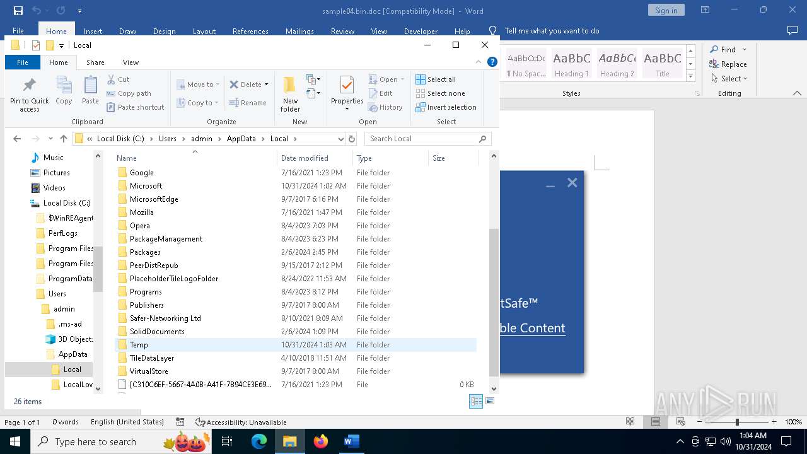Click the Refresh button beside address bar
Image resolution: width=807 pixels, height=454 pixels.
pyautogui.click(x=352, y=139)
